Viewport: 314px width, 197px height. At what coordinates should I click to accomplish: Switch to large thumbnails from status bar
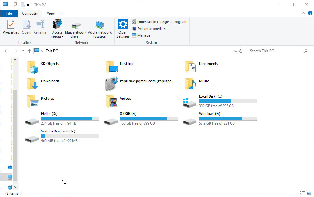(x=309, y=193)
